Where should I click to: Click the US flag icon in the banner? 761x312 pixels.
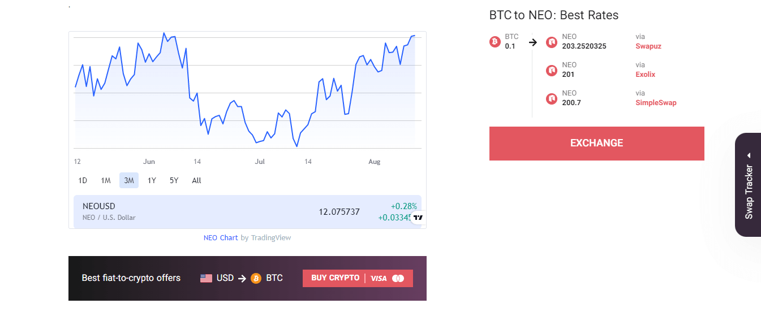click(207, 278)
